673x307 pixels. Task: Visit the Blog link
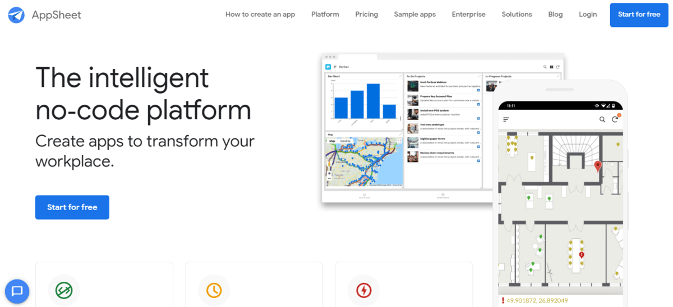tap(555, 15)
